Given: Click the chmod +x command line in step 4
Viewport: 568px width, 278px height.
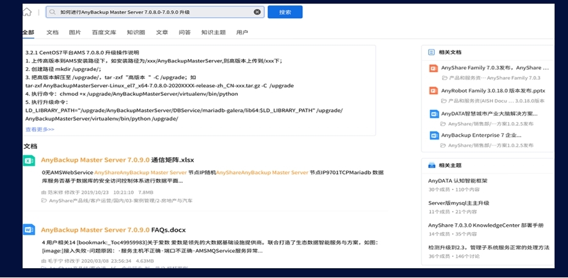Looking at the screenshot, I should coord(132,94).
